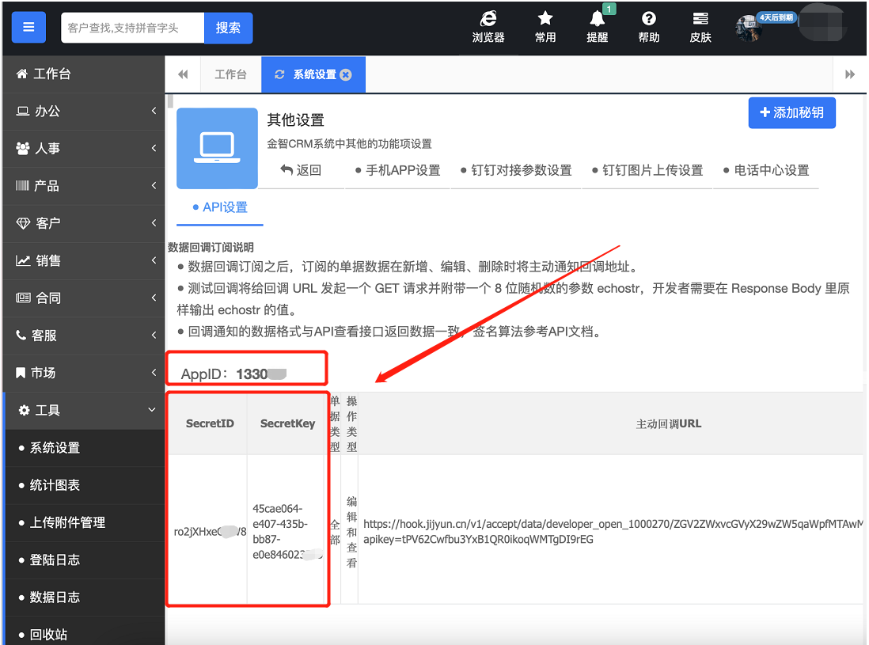Image resolution: width=869 pixels, height=645 pixels.
Task: Open 钉钉对接参数设置 link
Action: 516,170
